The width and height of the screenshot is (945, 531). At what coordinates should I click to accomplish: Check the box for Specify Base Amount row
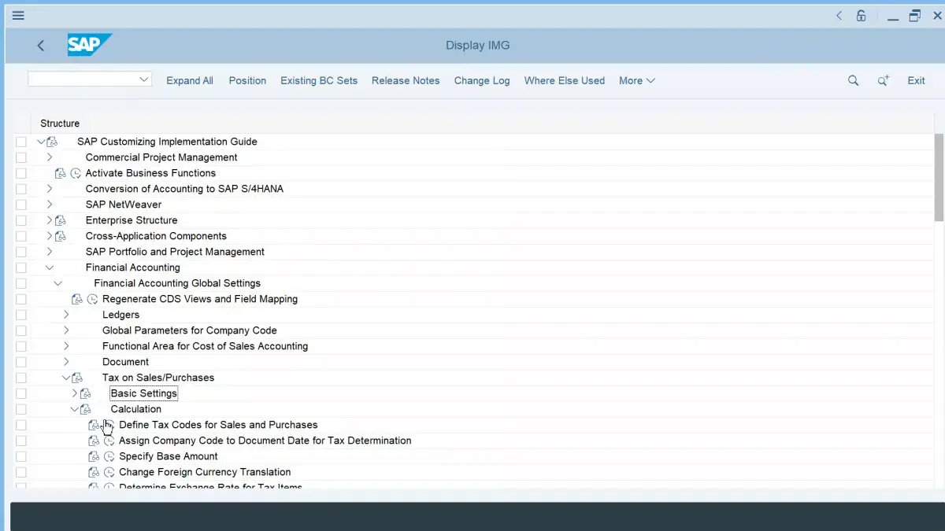pyautogui.click(x=21, y=456)
